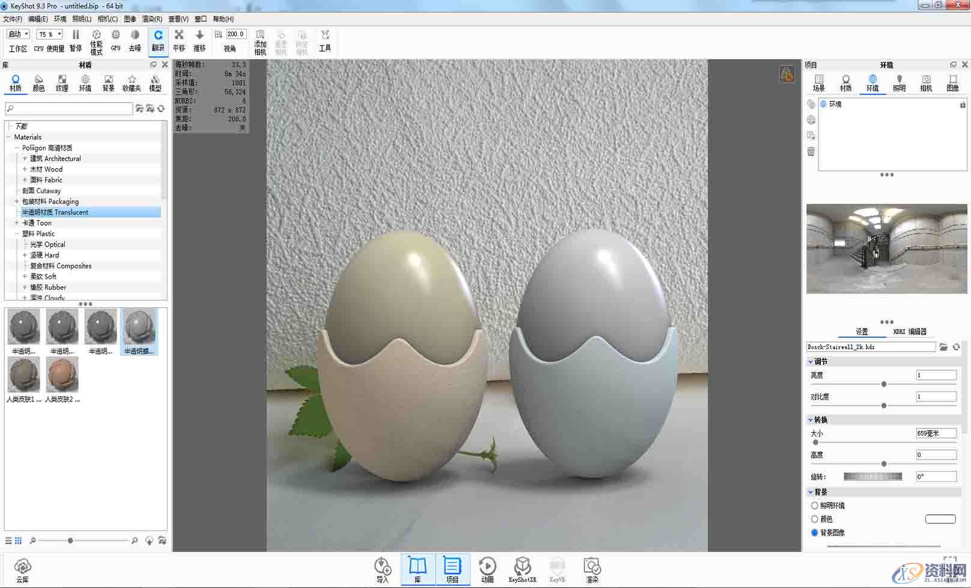Expand the 塑料 Plastic material category

coord(17,233)
